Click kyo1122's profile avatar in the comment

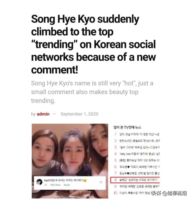(39, 182)
